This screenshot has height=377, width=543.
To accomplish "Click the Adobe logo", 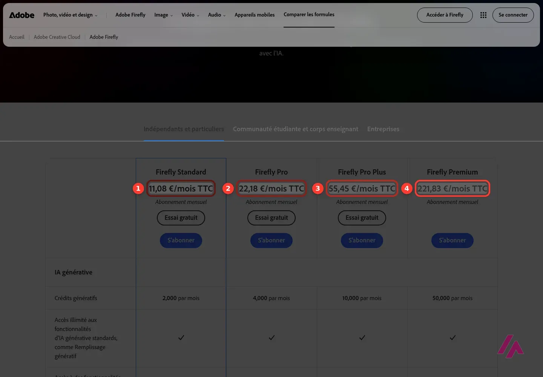I will [x=21, y=15].
